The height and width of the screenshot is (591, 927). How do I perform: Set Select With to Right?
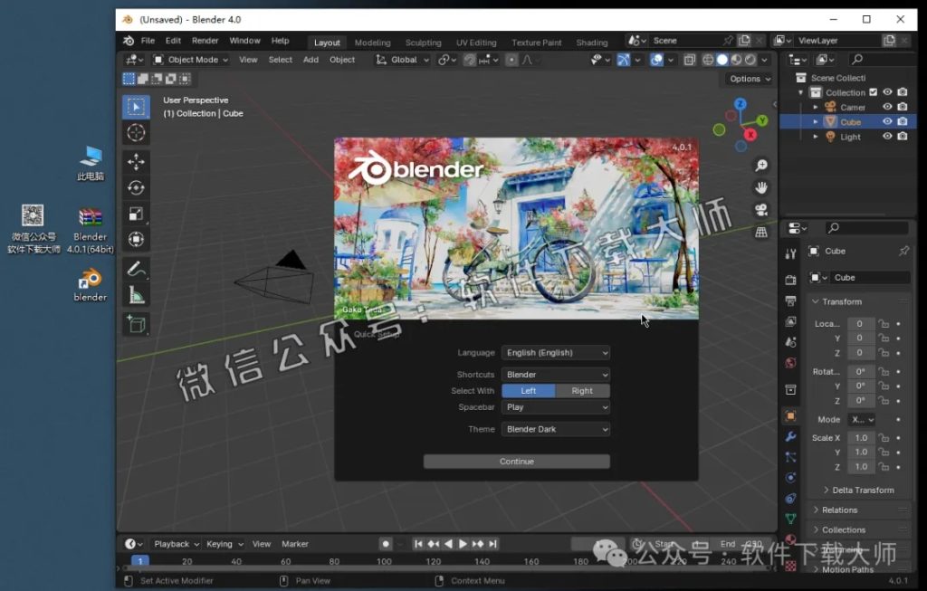583,390
